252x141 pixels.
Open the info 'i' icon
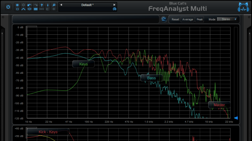(x=48, y=5)
